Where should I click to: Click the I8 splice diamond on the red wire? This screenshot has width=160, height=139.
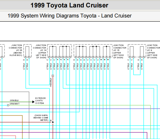[x=53, y=122]
